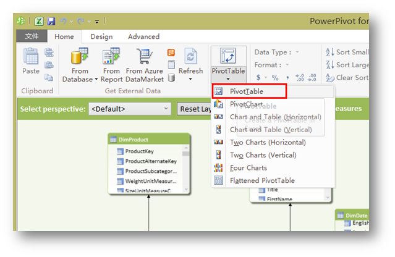Switch to the Advanced tab
The image size is (395, 257).
(x=143, y=36)
